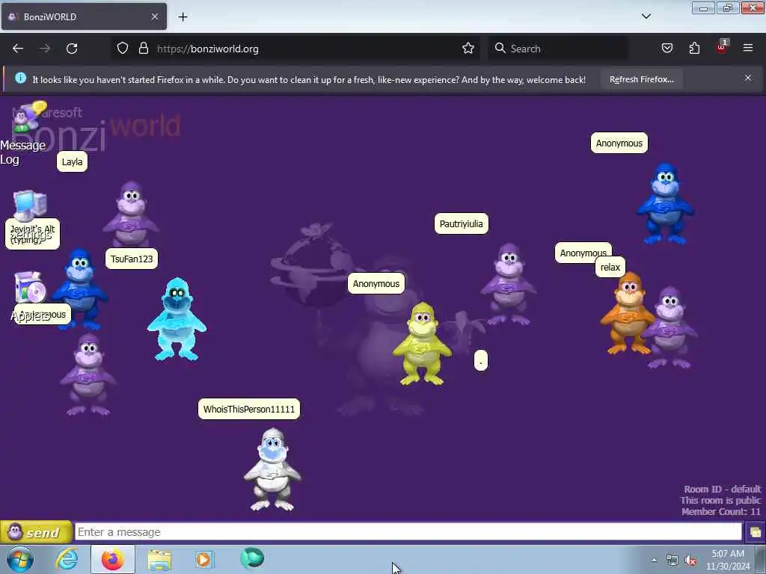Open Windows Explorer folder from taskbar
The image size is (766, 574).
point(160,560)
